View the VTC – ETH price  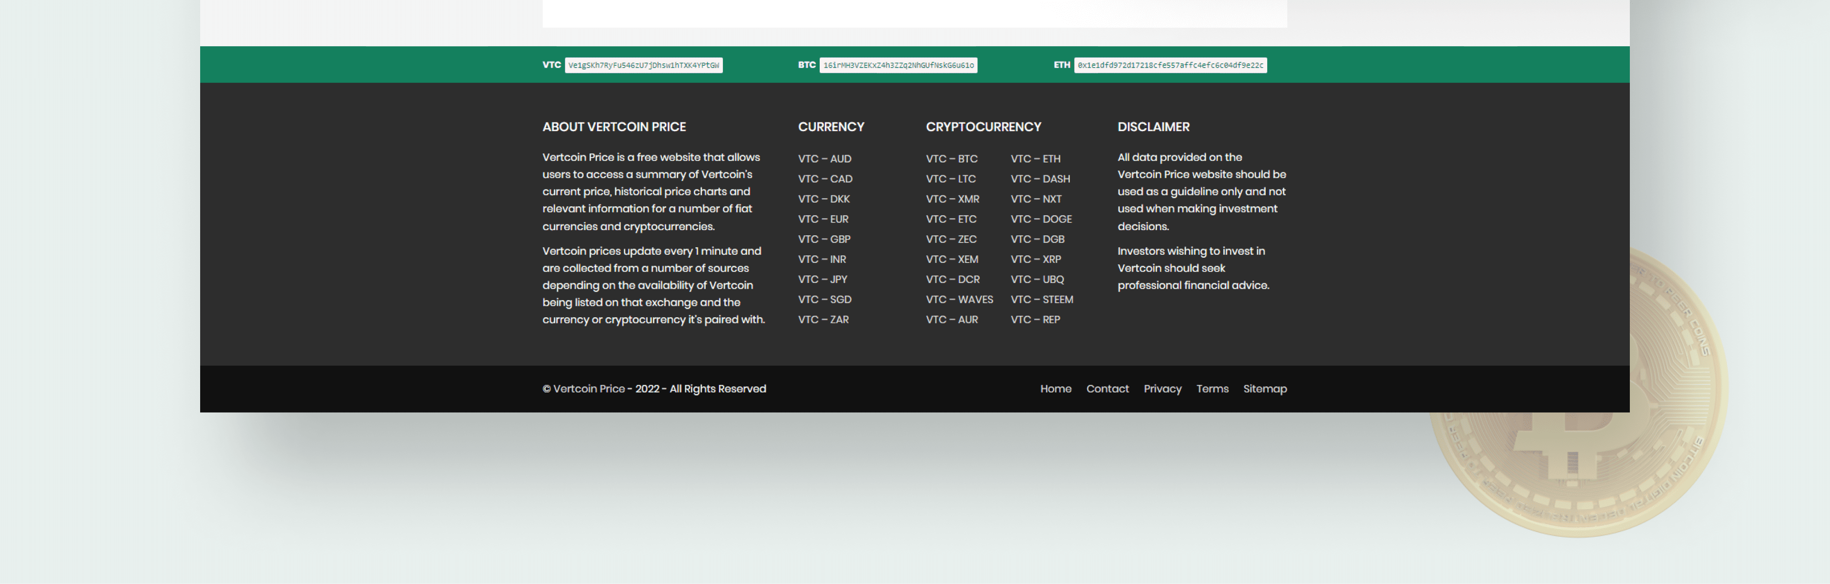click(x=1036, y=159)
